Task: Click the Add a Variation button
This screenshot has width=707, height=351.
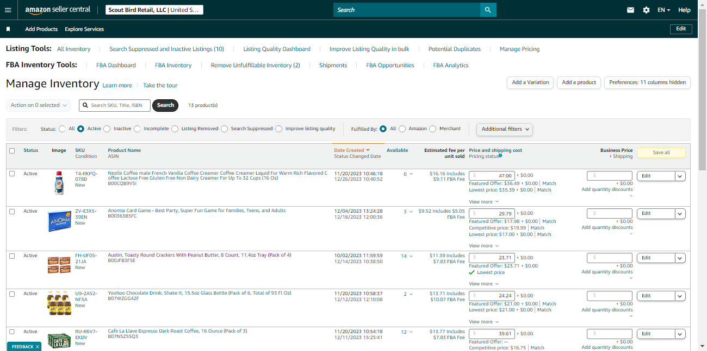Action: 531,82
